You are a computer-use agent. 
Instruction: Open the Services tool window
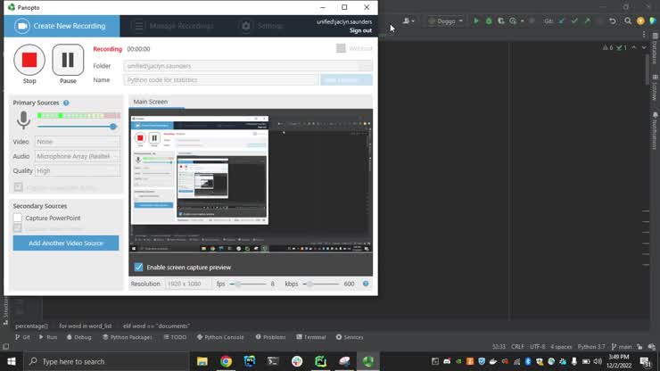pyautogui.click(x=350, y=337)
